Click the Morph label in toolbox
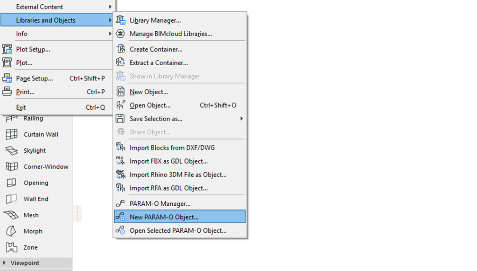477x271 pixels. click(33, 231)
